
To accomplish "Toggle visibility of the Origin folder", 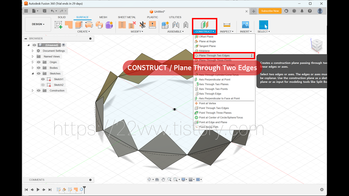I will (x=38, y=62).
